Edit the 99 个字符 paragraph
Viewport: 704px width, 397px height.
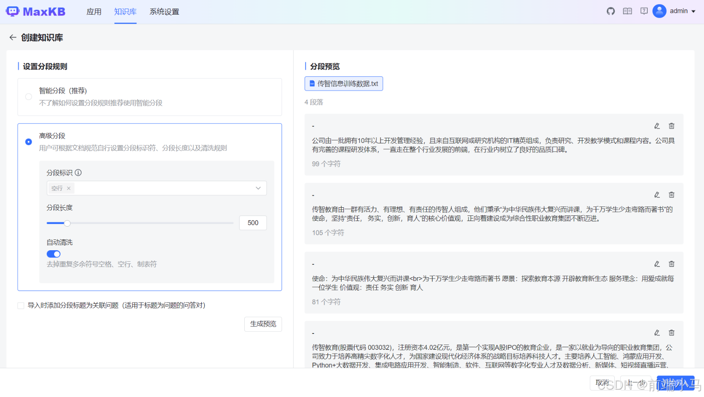coord(657,126)
